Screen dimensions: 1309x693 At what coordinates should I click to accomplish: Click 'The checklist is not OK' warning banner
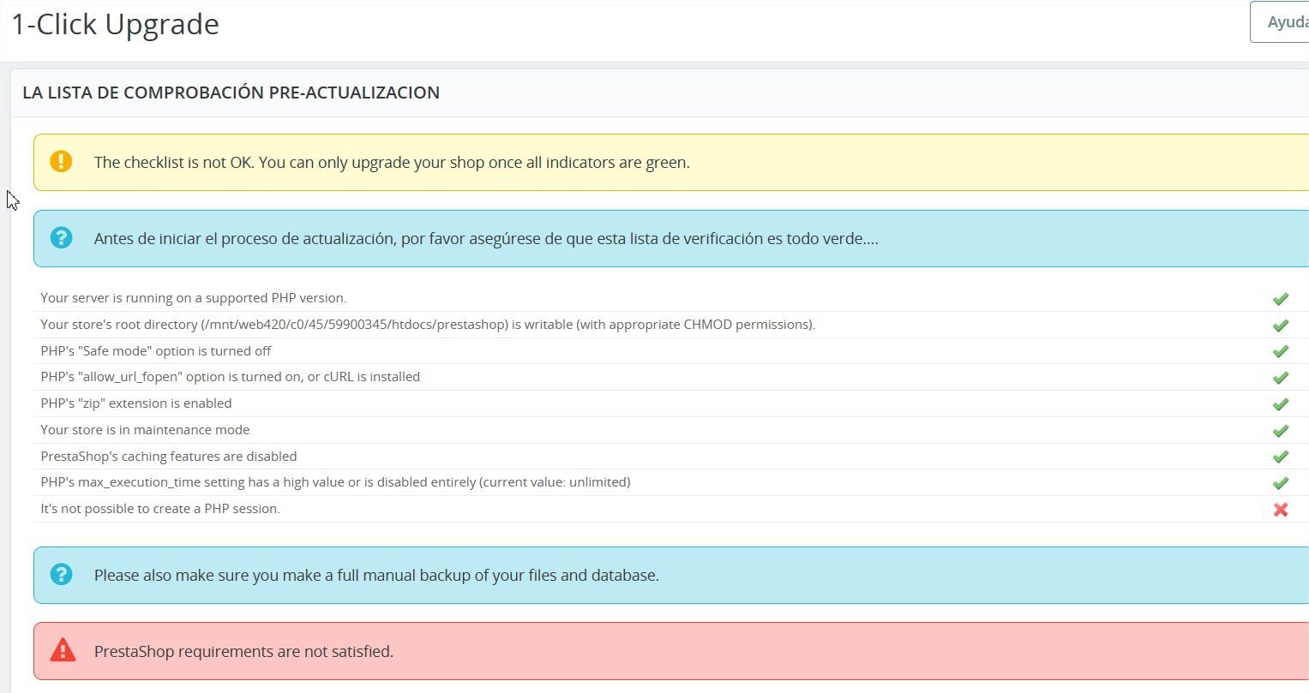[671, 162]
